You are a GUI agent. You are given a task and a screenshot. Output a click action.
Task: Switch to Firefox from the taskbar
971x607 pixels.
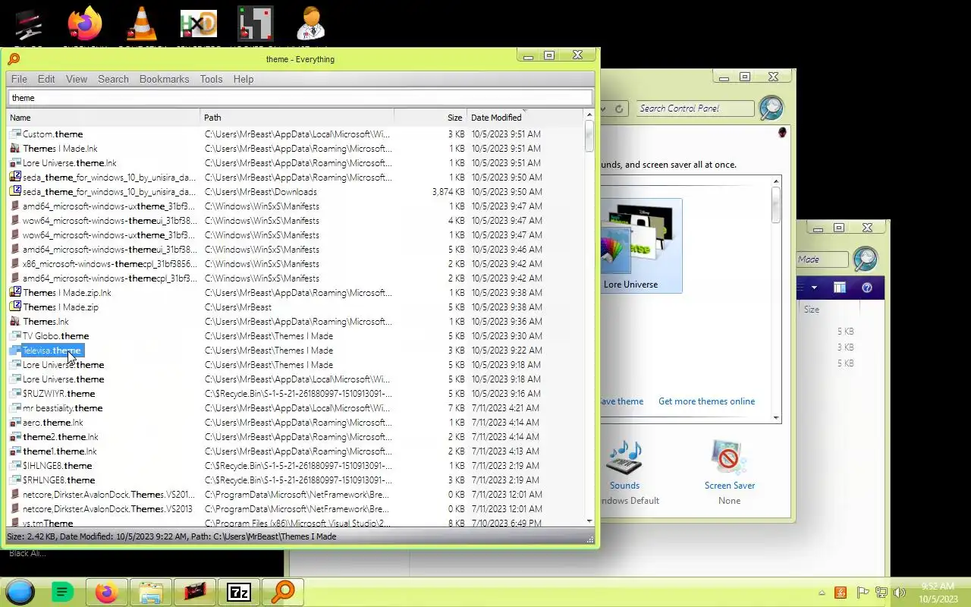point(106,592)
